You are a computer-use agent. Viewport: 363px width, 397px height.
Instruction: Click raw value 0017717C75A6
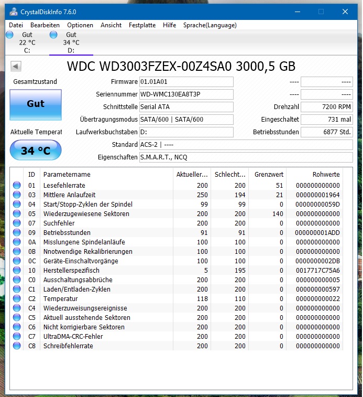click(x=318, y=271)
